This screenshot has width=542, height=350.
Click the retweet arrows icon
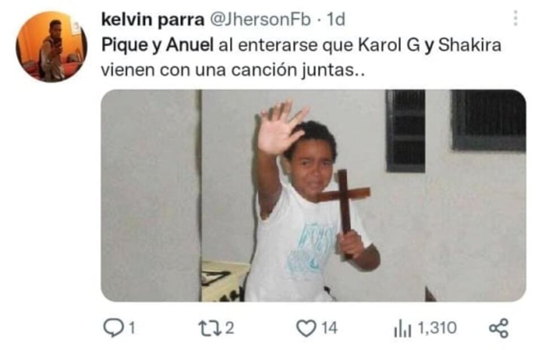210,328
